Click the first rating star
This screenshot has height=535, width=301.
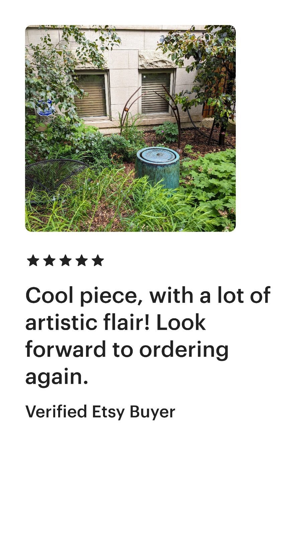(33, 260)
